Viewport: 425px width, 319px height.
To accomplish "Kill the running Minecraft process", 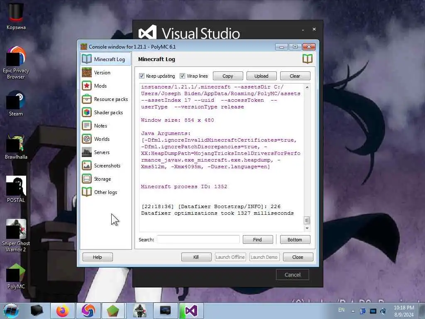I will pyautogui.click(x=196, y=257).
